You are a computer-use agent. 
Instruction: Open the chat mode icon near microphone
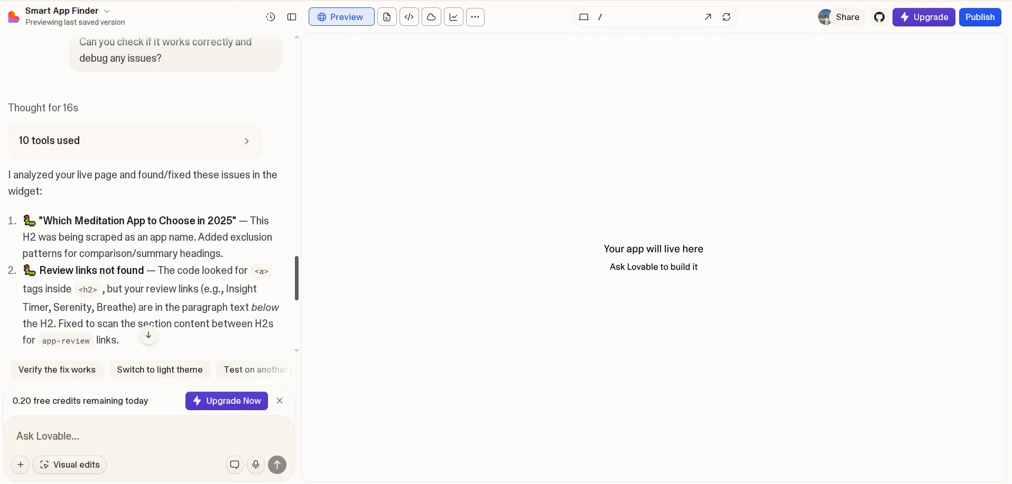click(x=235, y=464)
